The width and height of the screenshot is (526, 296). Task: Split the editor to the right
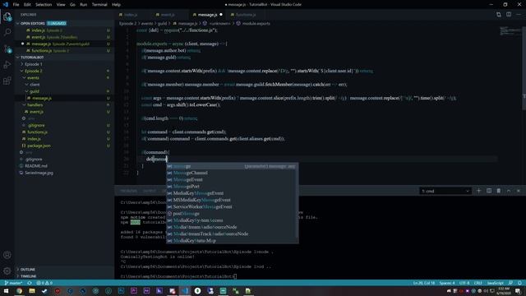[509, 15]
